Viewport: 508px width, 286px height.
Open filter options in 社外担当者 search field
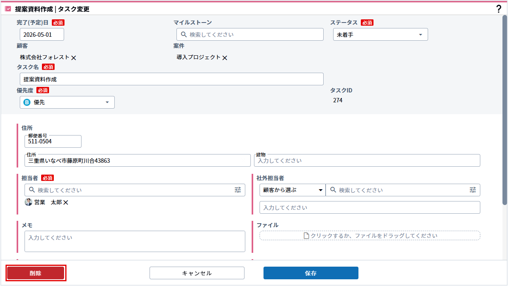pos(473,190)
